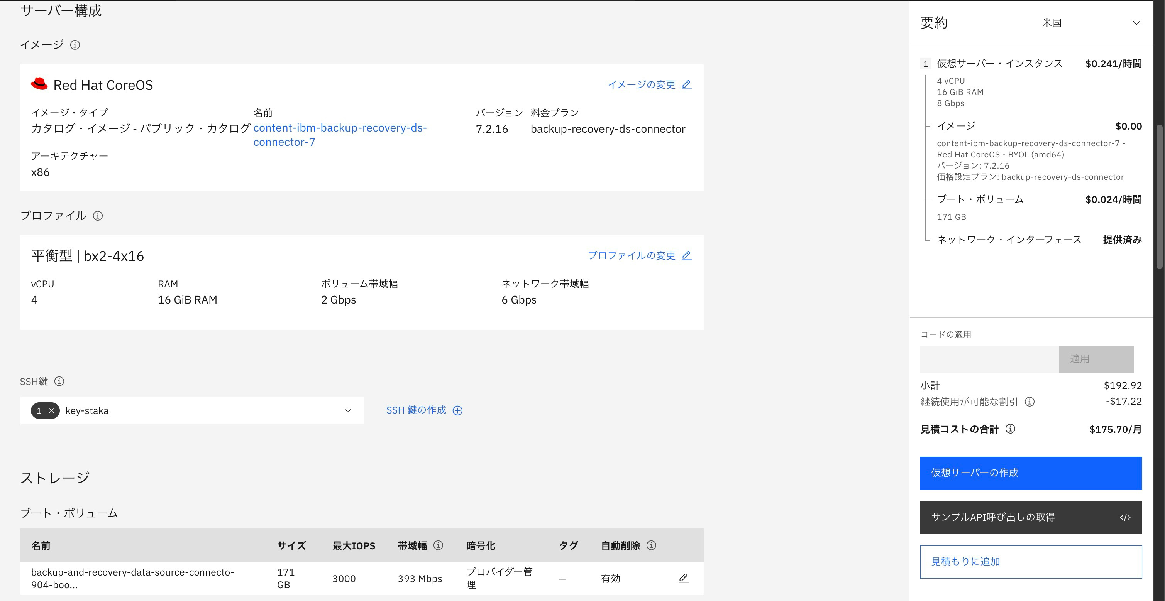The image size is (1165, 601).
Task: Click サンプルAPI呼び出しの取得 button
Action: click(x=1031, y=517)
